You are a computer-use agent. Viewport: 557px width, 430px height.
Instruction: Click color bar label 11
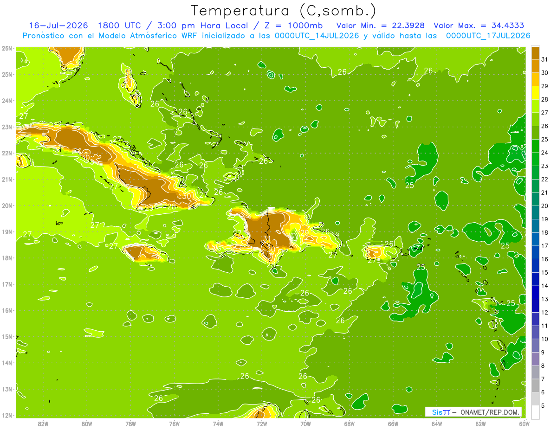tap(544, 326)
